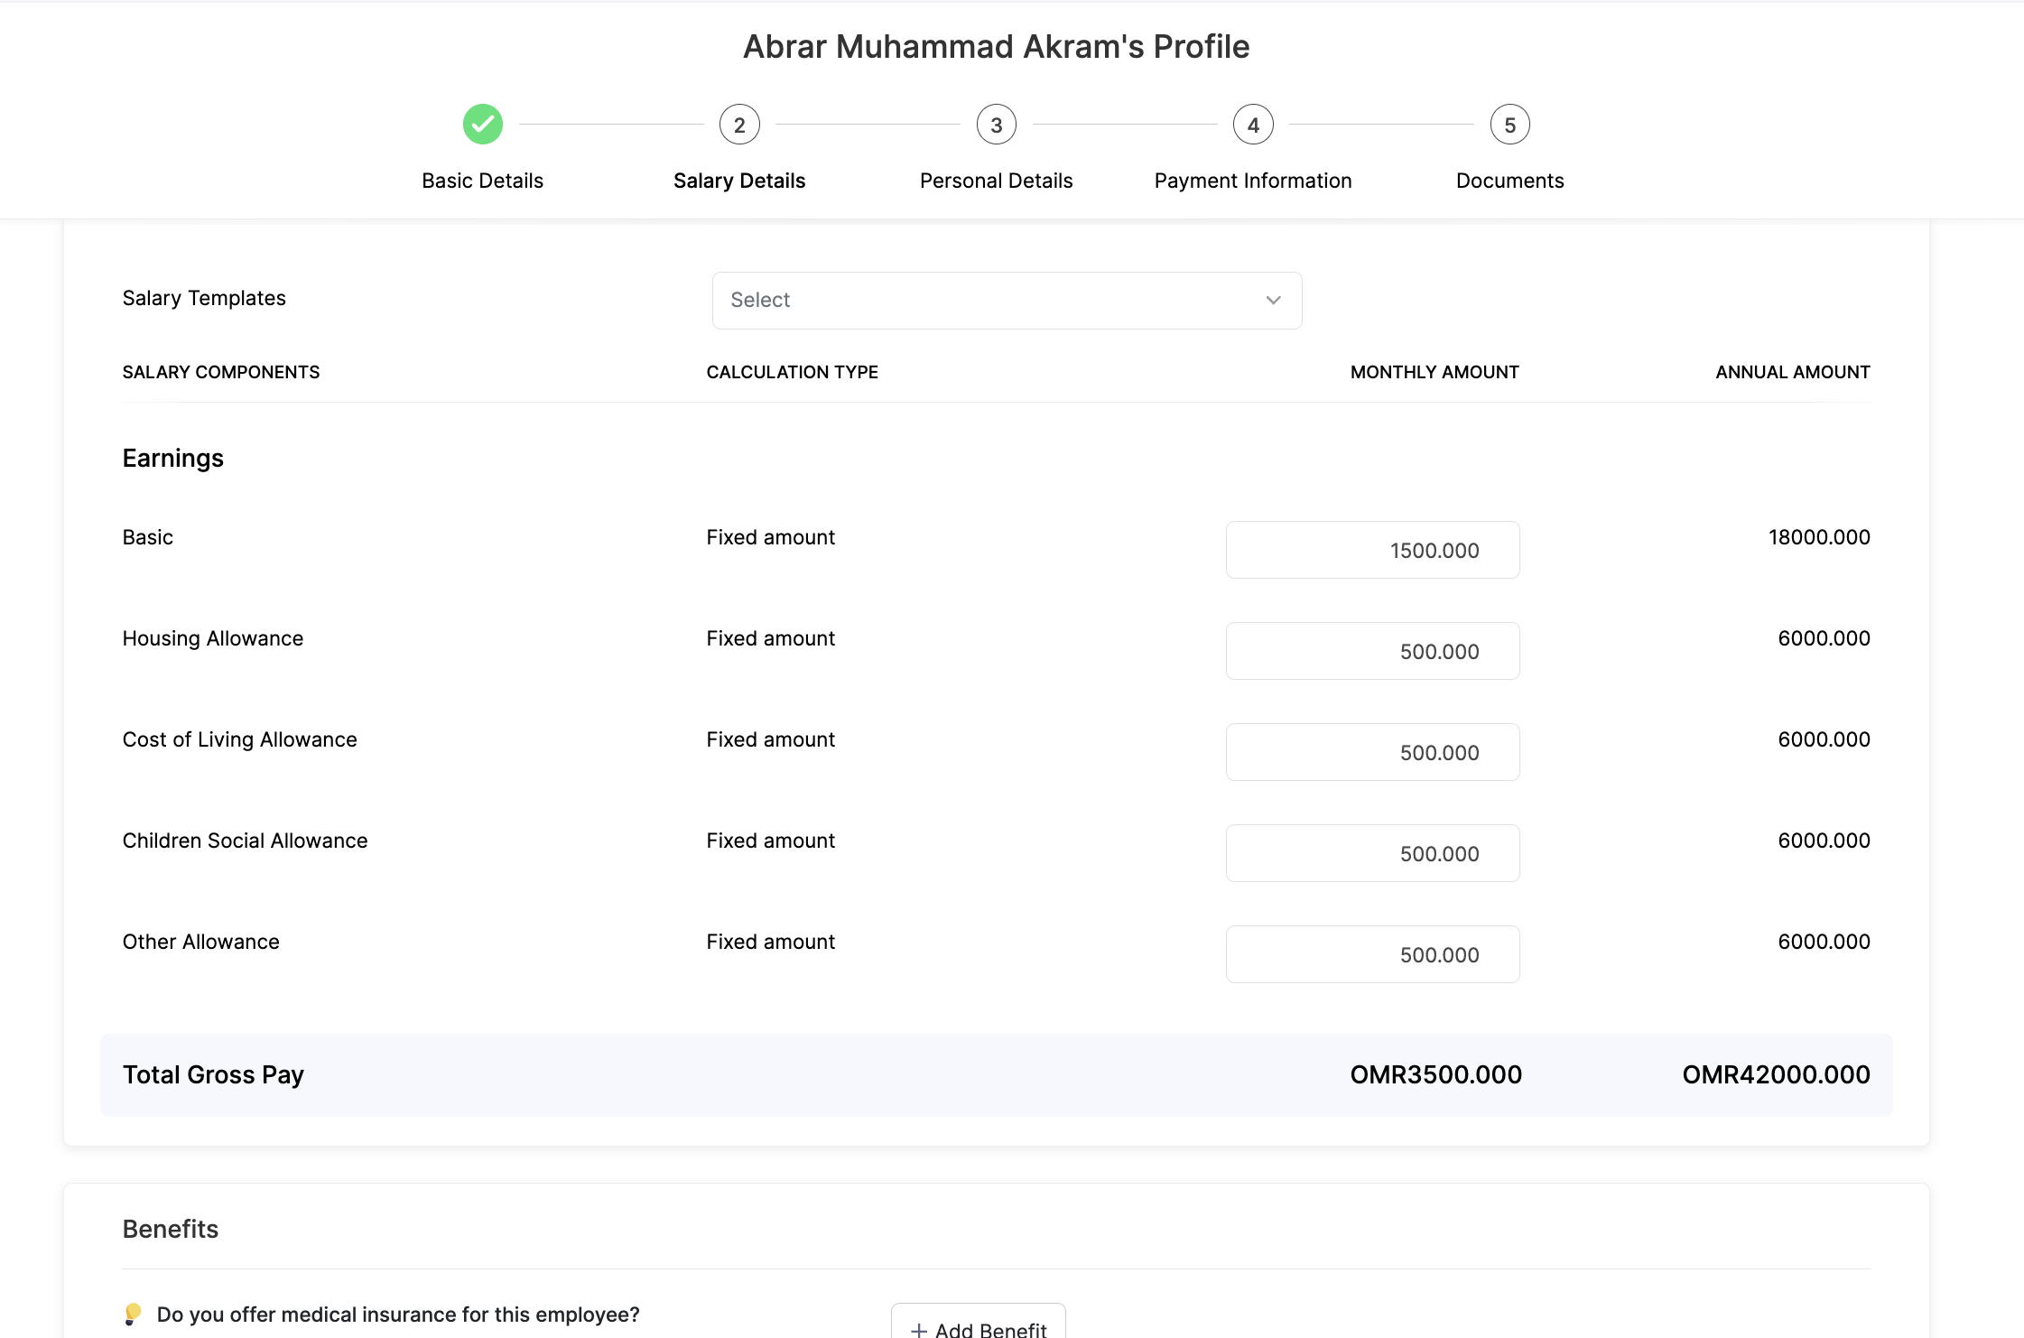Screen dimensions: 2024x1338
Task: Return to Basic Details step label
Action: click(482, 181)
